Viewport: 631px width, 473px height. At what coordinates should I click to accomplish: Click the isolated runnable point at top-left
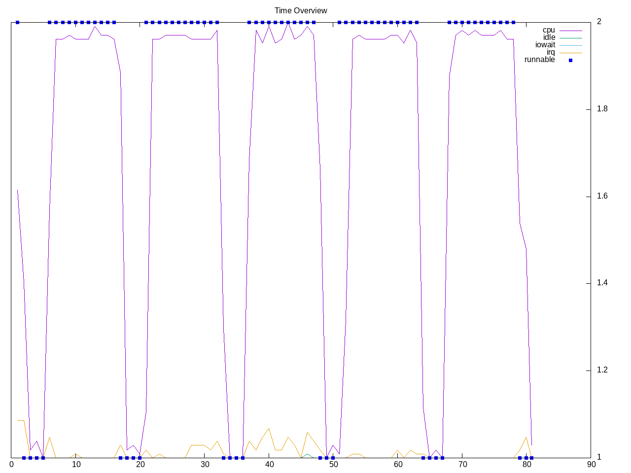click(x=17, y=22)
